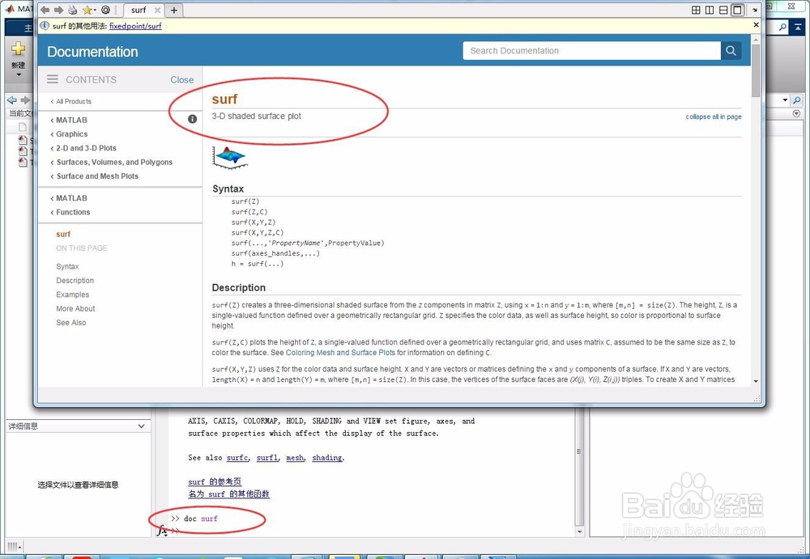Open a new Help browser tab

pos(174,10)
